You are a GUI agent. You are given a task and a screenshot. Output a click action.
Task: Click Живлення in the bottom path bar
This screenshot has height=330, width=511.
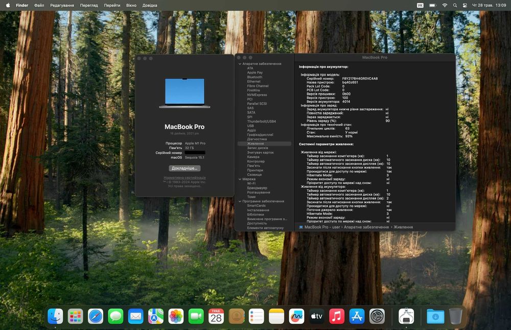point(403,227)
